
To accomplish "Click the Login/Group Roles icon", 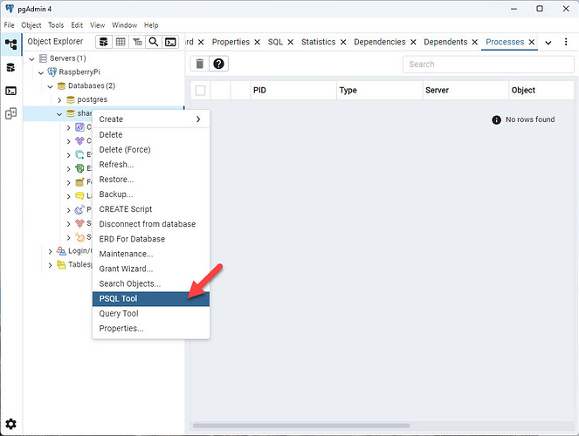I will tap(61, 251).
